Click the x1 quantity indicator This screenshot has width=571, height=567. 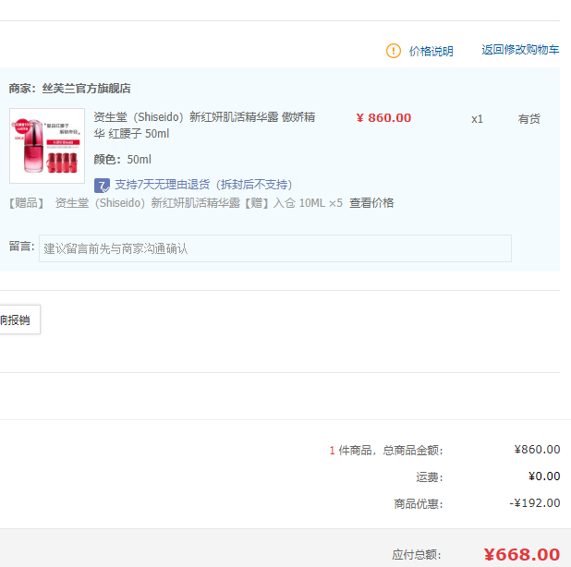pos(477,119)
